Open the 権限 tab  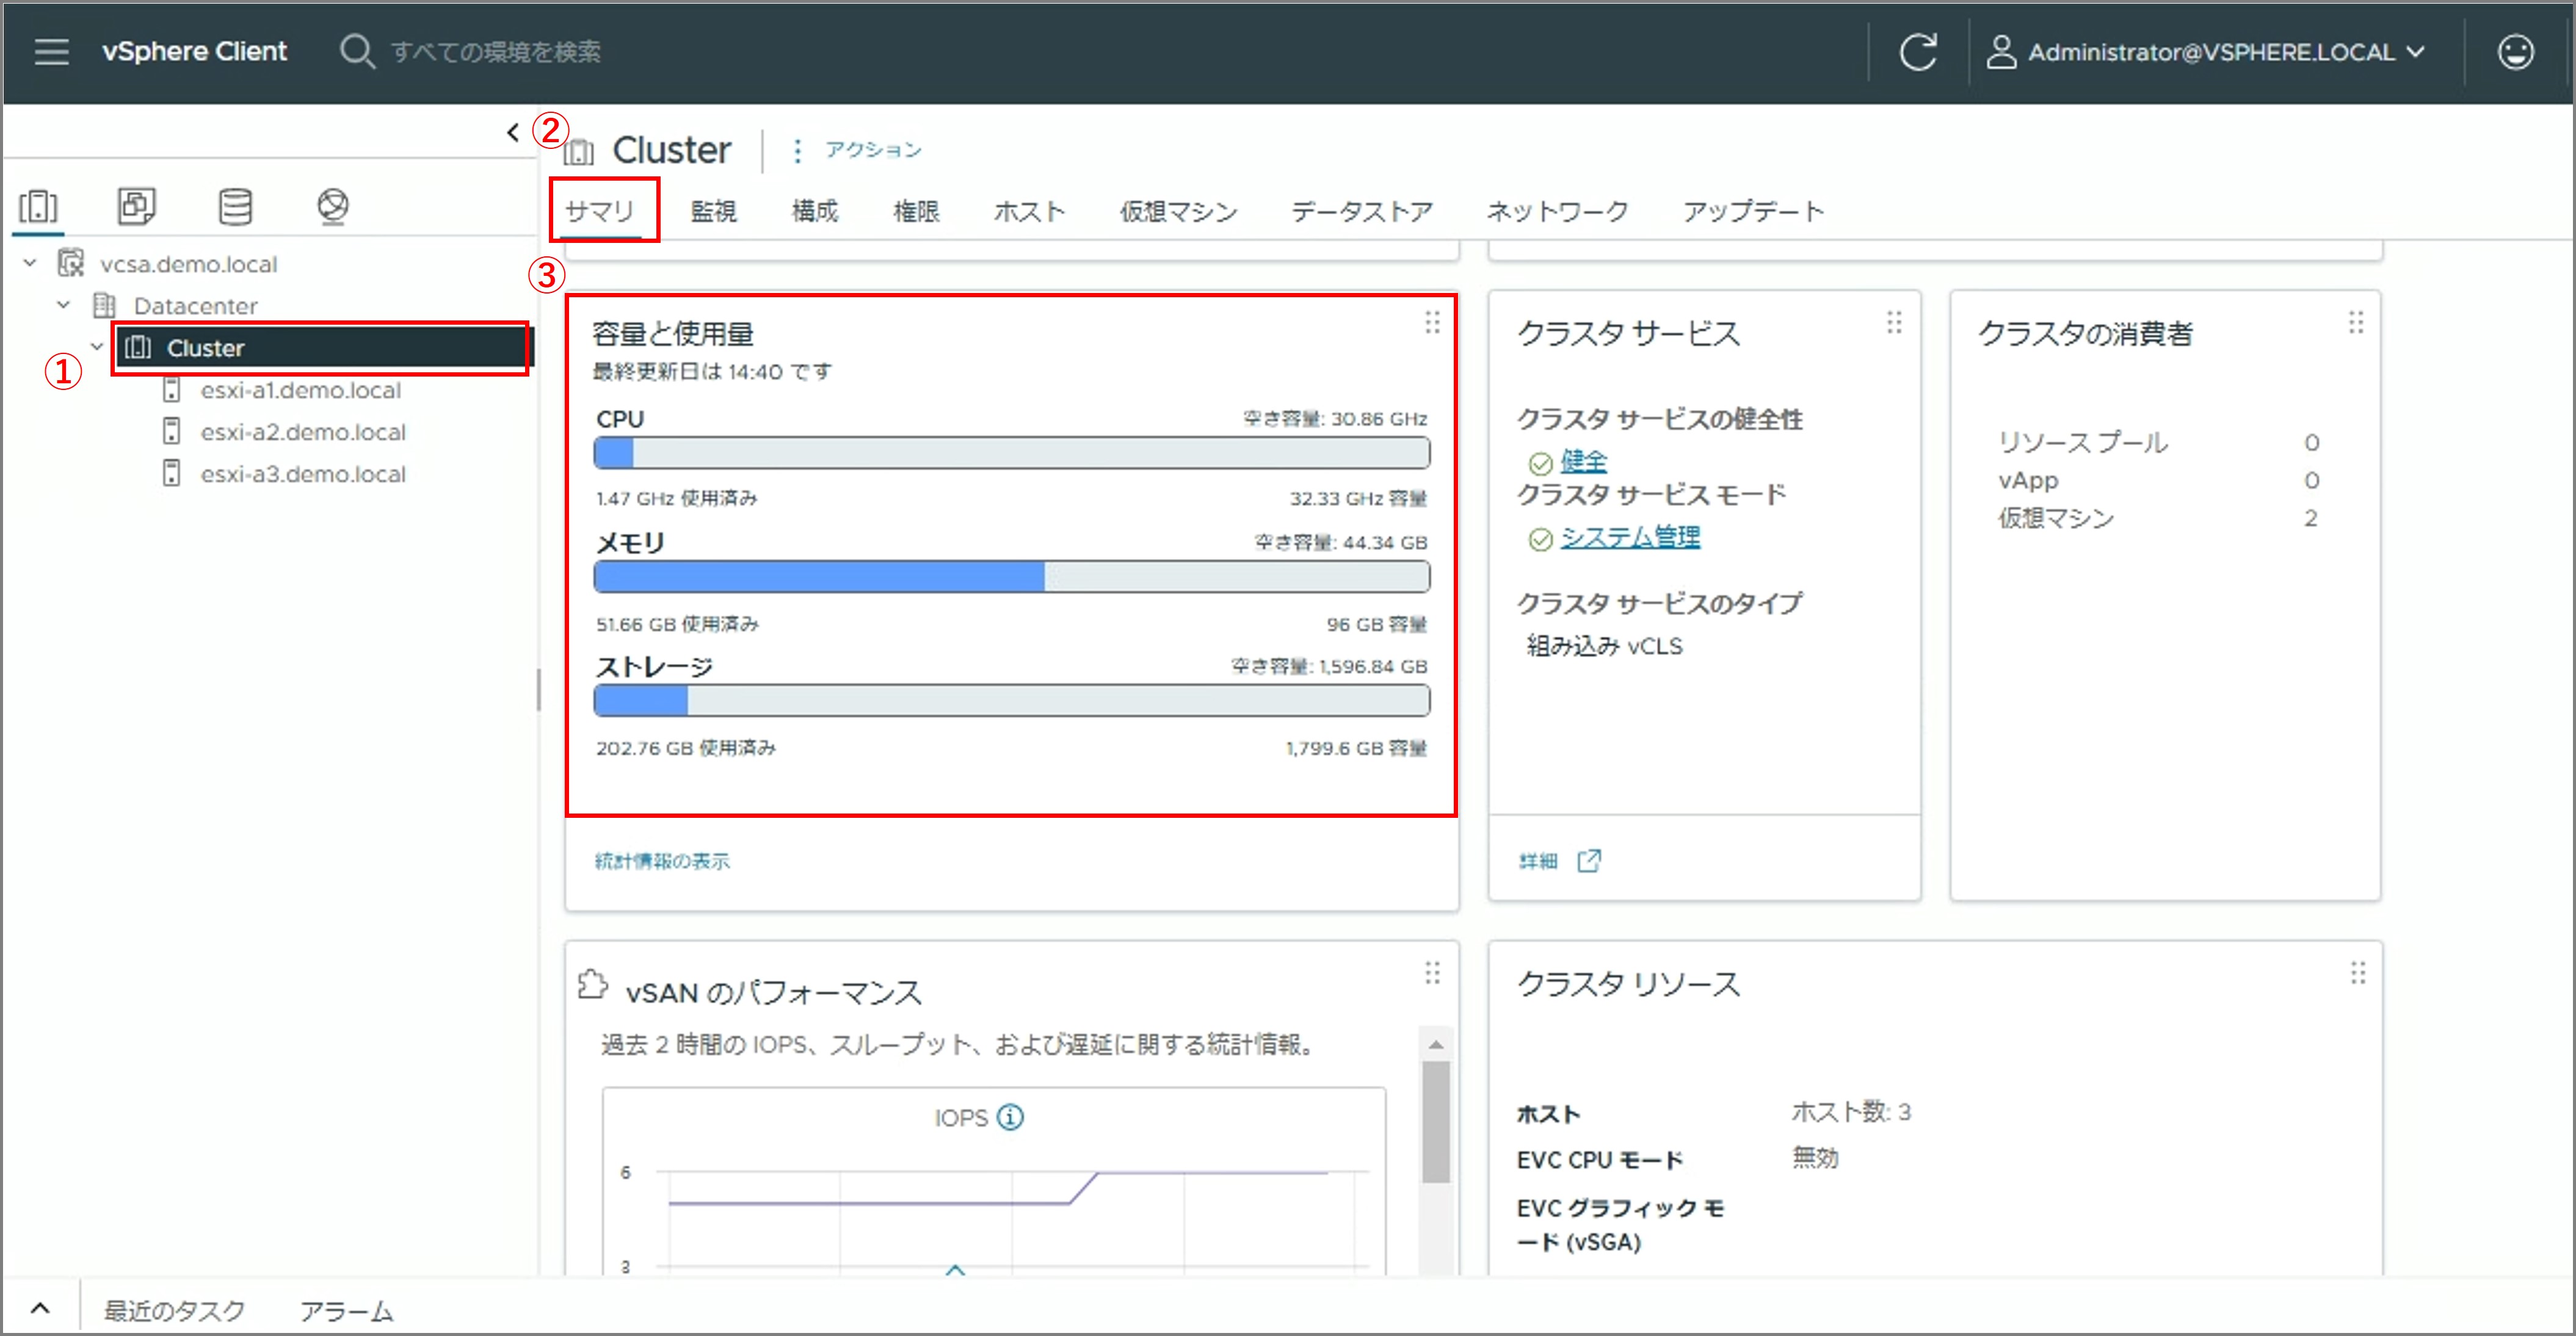[x=916, y=211]
